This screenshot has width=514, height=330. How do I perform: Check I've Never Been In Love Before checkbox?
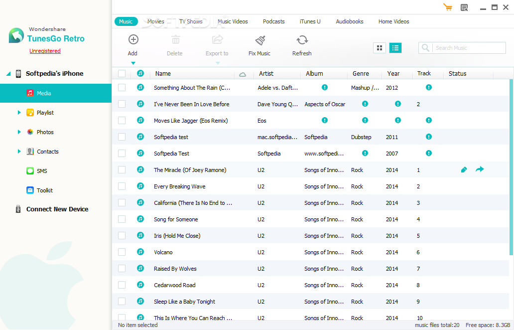tap(122, 104)
